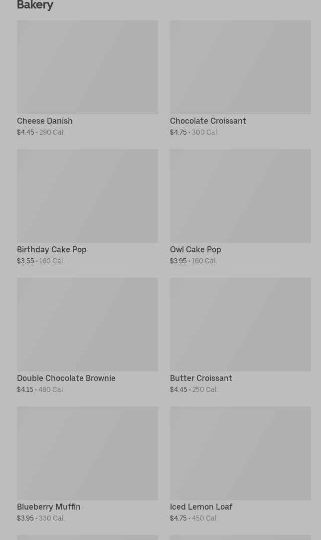Click the Double Chocolate Brownie image
321x540 pixels.
[x=87, y=324]
